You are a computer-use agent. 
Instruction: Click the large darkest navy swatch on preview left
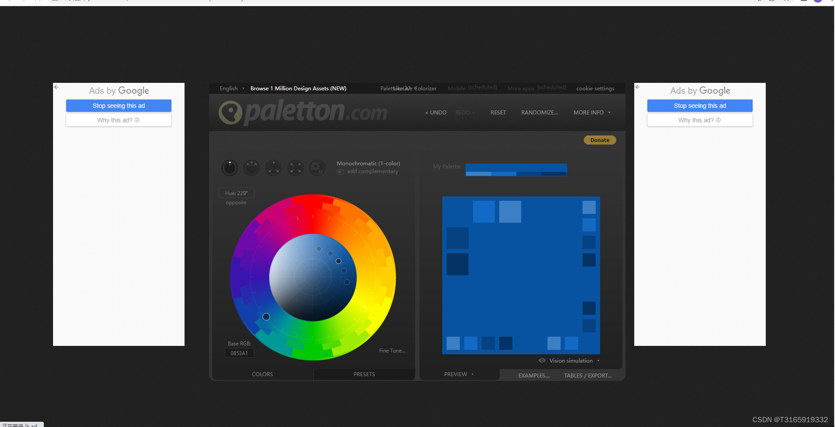click(x=458, y=264)
